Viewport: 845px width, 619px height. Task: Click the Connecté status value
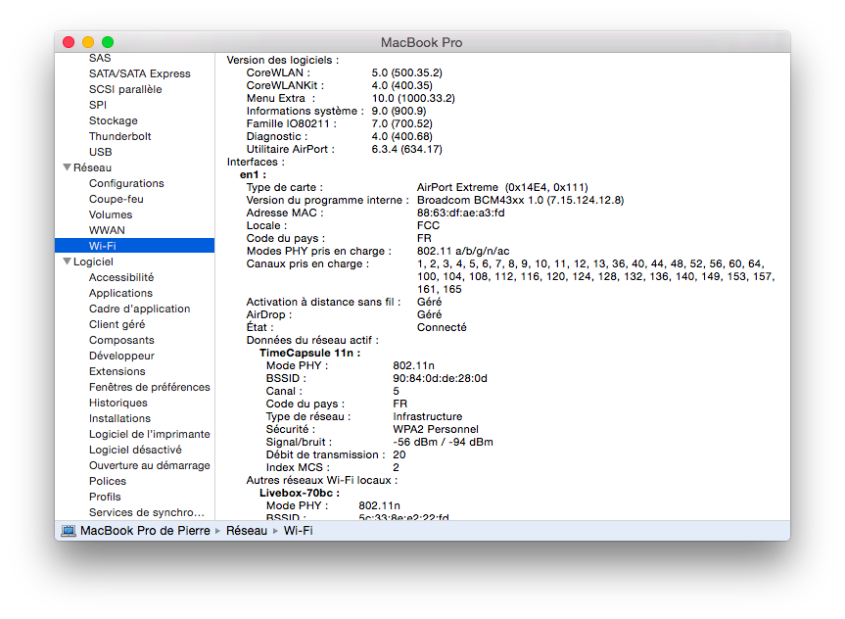(442, 327)
